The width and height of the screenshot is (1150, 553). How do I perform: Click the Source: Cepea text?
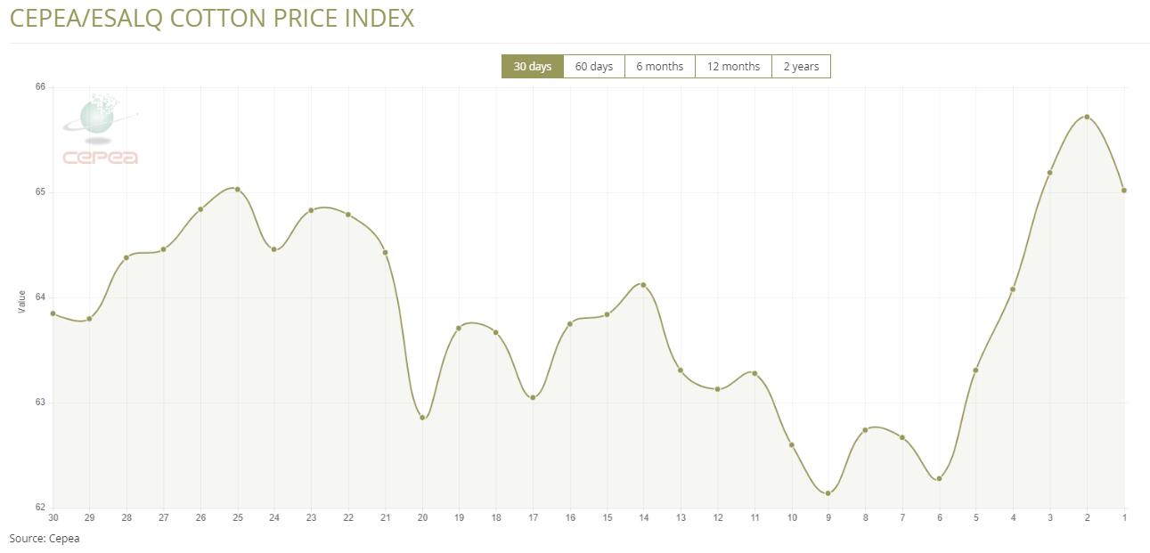pyautogui.click(x=45, y=539)
